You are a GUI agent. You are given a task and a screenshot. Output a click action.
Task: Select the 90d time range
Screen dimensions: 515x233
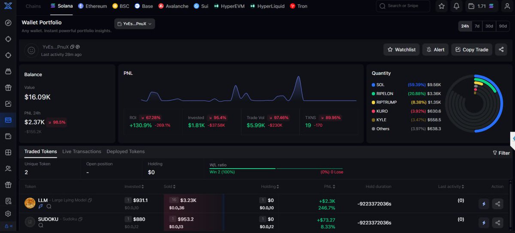coord(503,26)
